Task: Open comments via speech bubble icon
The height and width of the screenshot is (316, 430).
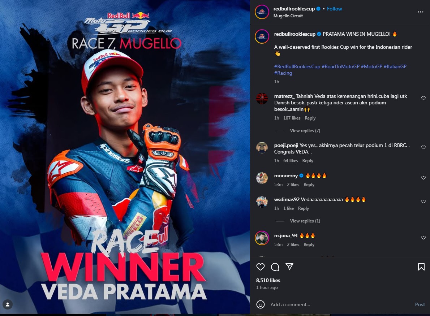Action: tap(275, 267)
